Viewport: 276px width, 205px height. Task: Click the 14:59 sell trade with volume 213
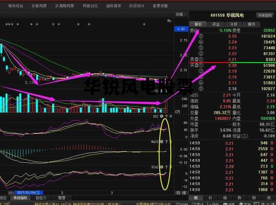(x=232, y=167)
